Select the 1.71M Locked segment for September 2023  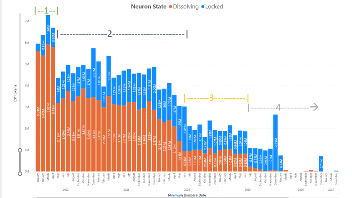point(139,91)
